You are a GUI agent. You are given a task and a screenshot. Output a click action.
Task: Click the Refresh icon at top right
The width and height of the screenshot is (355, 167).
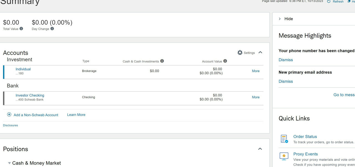tap(329, 1)
